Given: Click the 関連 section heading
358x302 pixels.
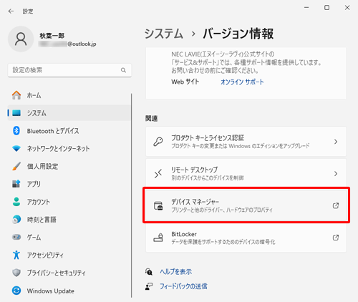Looking at the screenshot, I should tap(151, 118).
